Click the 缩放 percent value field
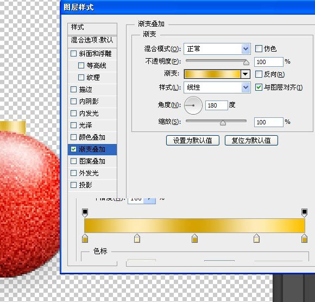Viewport: 315px width, 302px height. pos(269,122)
